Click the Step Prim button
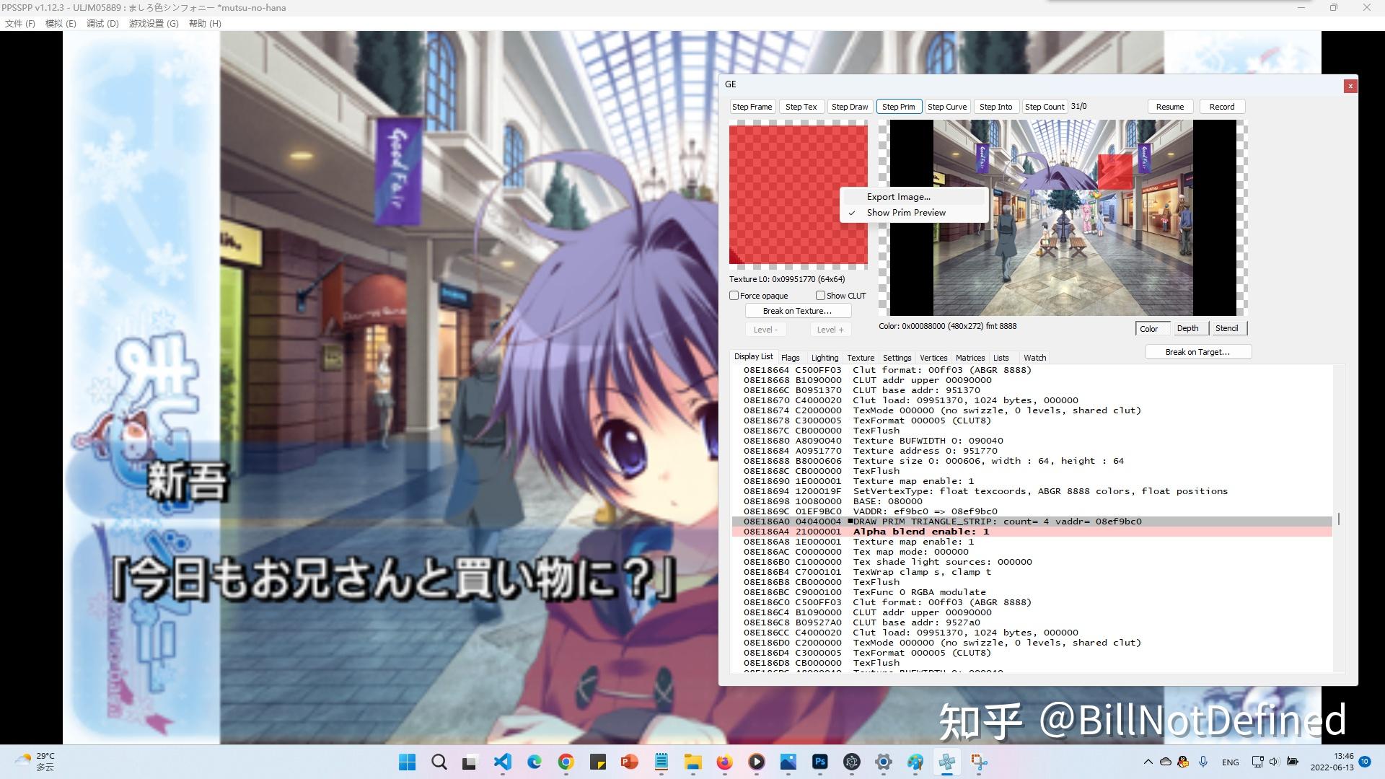Screen dimensions: 1385x779 click(x=898, y=107)
